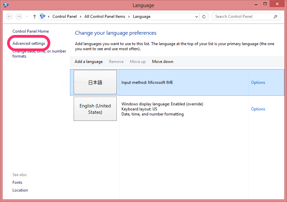287x202 pixels.
Task: Open Options for English (United States)
Action: [258, 109]
